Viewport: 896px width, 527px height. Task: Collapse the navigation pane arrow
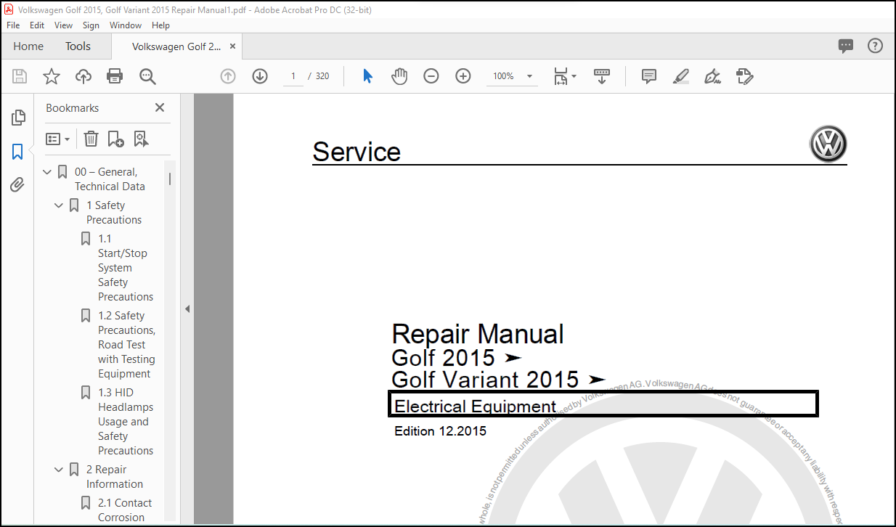(x=187, y=309)
